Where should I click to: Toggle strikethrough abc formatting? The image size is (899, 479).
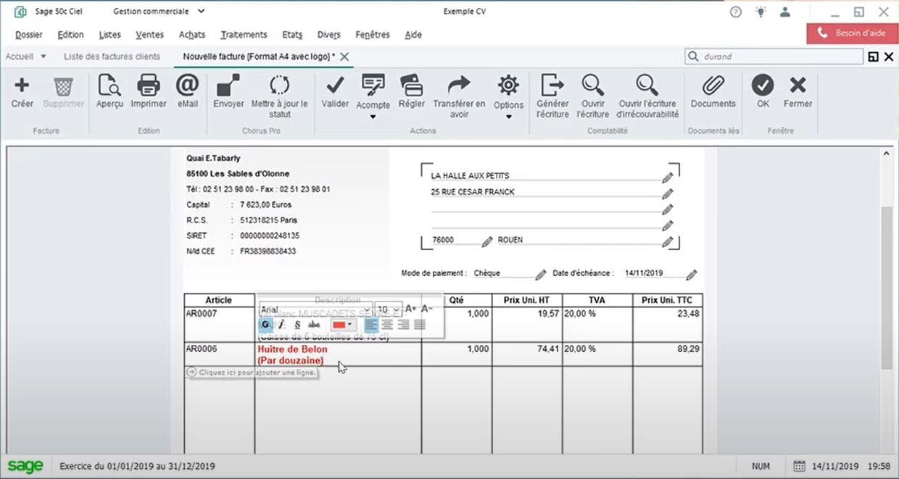click(314, 325)
